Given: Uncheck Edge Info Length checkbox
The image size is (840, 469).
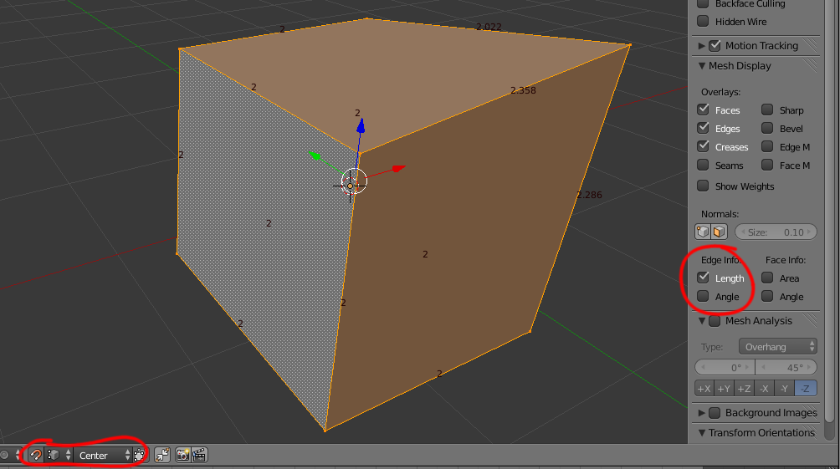Looking at the screenshot, I should (703, 278).
